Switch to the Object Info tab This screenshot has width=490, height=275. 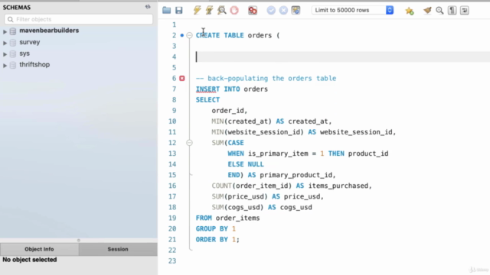(x=39, y=249)
